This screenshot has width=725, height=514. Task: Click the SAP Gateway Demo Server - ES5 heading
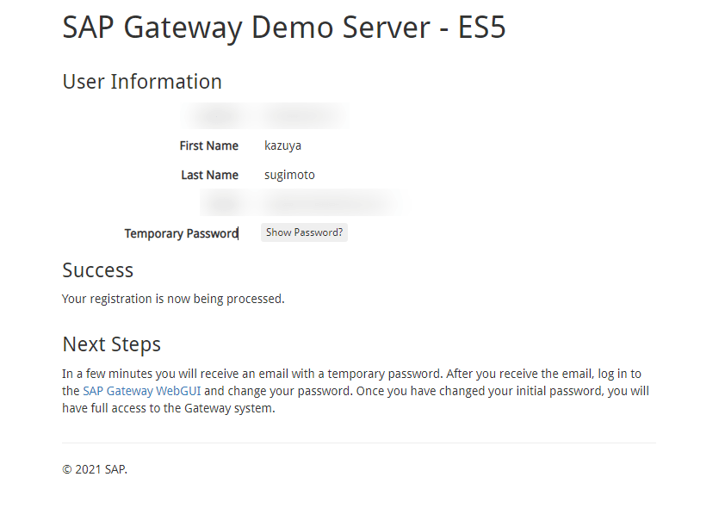284,28
